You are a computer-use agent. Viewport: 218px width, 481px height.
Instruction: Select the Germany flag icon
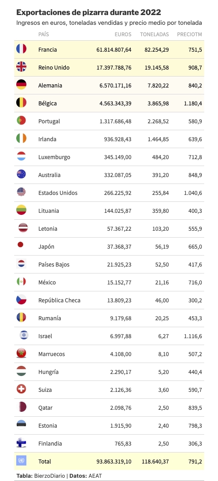point(21,85)
